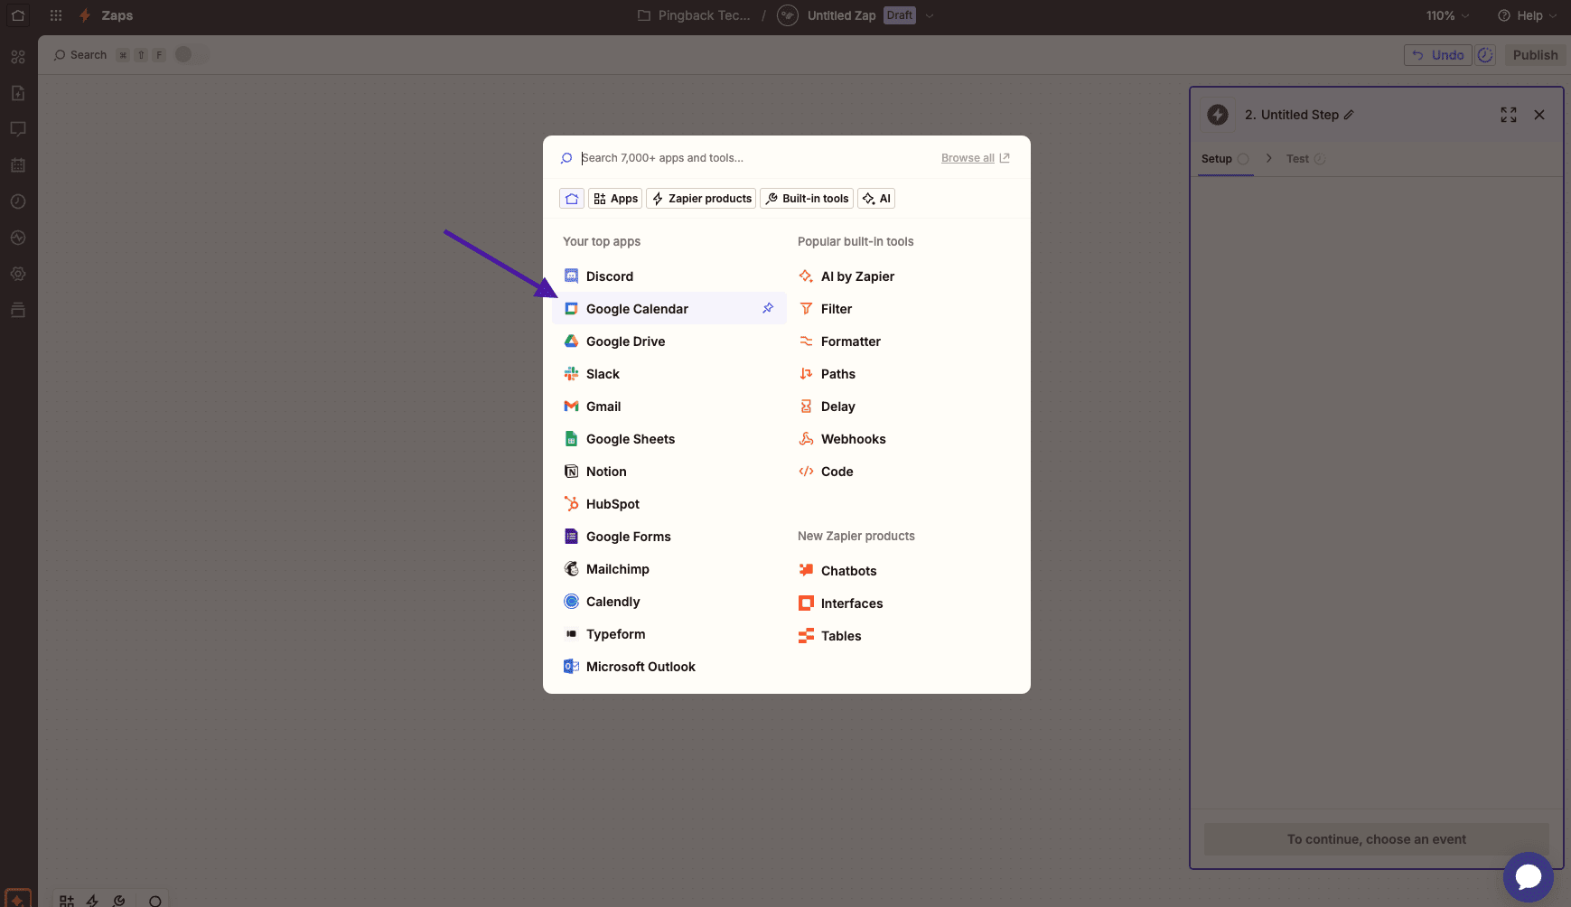Expand the step panel to fullscreen
Screen dimensions: 1571x907
pyautogui.click(x=1509, y=115)
